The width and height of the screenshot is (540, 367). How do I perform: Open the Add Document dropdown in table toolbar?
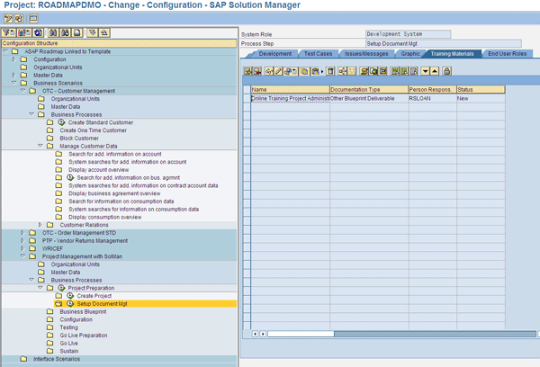291,71
